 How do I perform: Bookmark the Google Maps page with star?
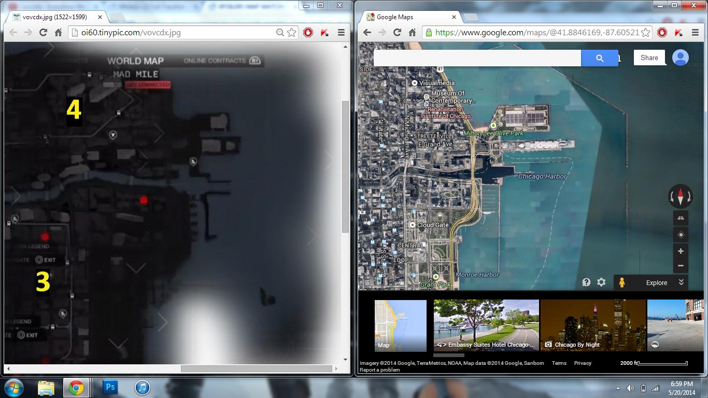[646, 32]
